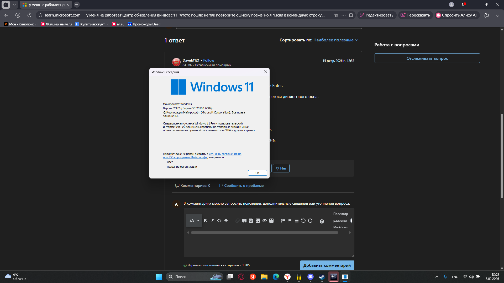Click Сообщить о проблеме link
The height and width of the screenshot is (283, 504).
(241, 186)
